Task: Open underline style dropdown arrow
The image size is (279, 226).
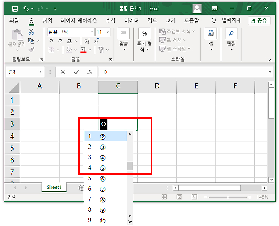Action: tap(76, 41)
